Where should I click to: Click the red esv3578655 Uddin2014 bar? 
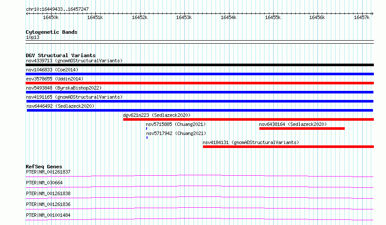200,83
